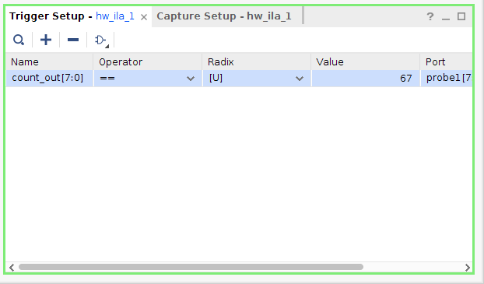Screen dimensions: 484x284
Task: Sort by the Value column header
Action: (366, 61)
